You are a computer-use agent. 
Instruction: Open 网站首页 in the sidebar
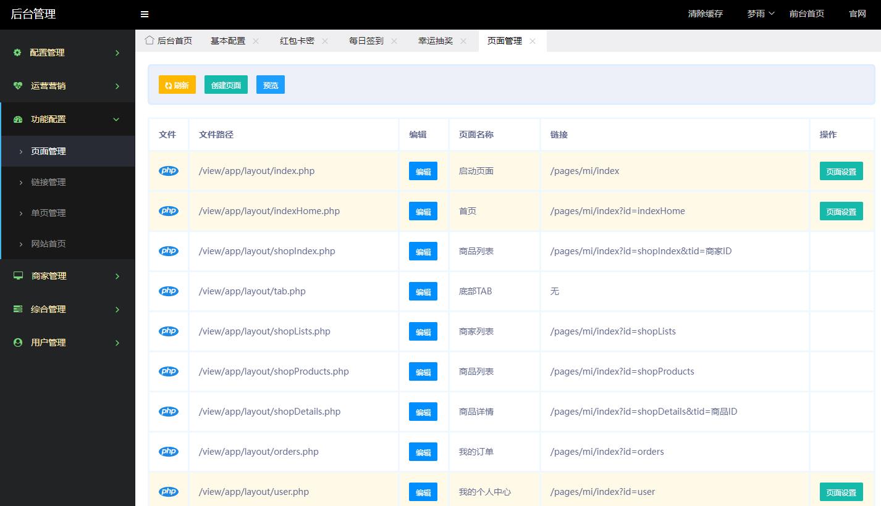pos(68,244)
